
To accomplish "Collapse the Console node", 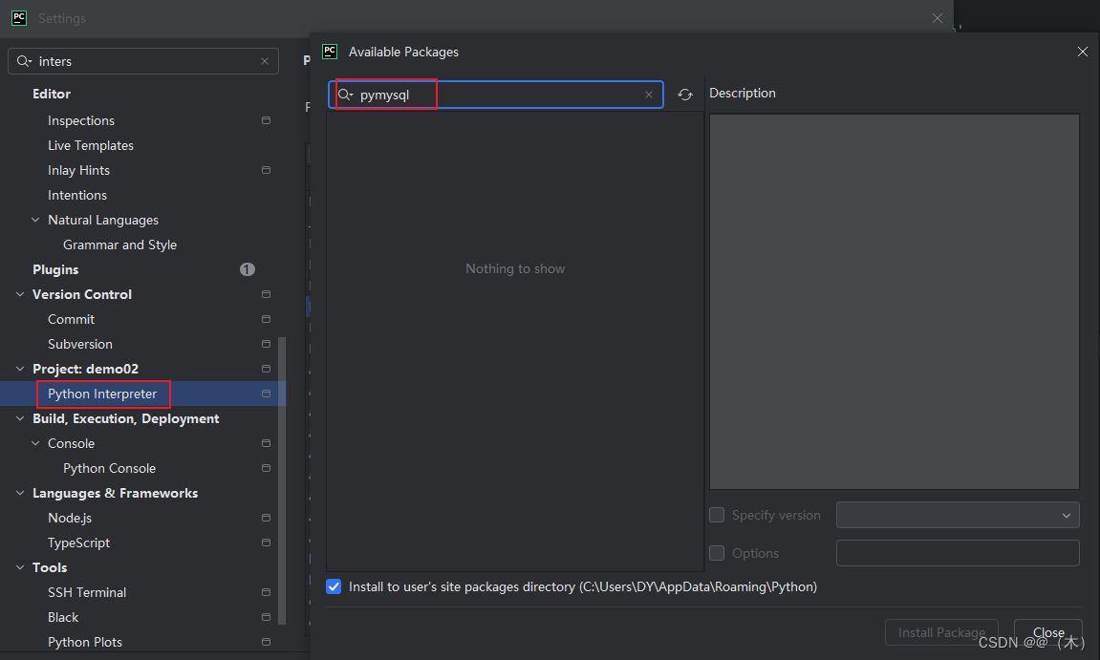I will 35,443.
